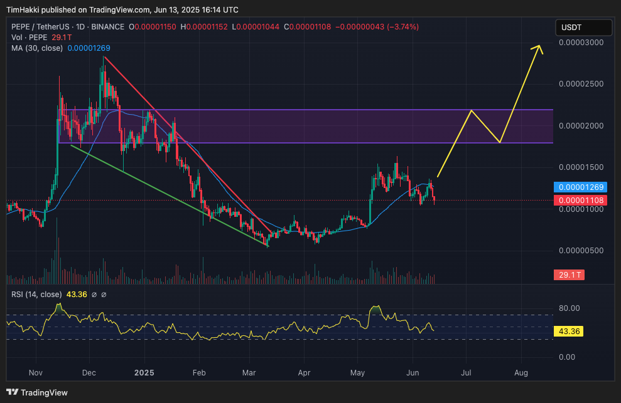This screenshot has height=403, width=621.
Task: Click the Jun label on time axis
Action: [413, 372]
